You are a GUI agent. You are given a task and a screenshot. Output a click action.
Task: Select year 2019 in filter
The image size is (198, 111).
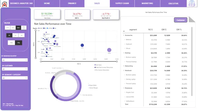tap(7, 28)
